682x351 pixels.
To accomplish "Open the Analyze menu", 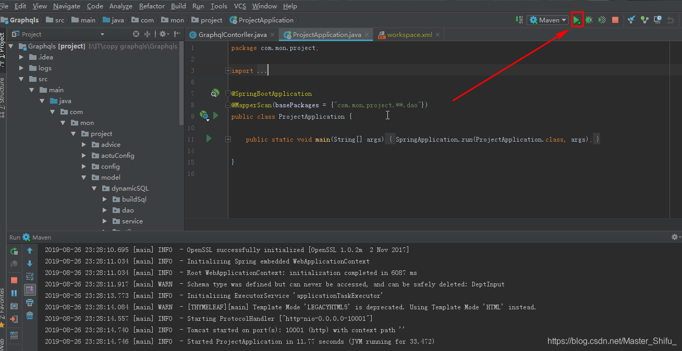I will 121,6.
